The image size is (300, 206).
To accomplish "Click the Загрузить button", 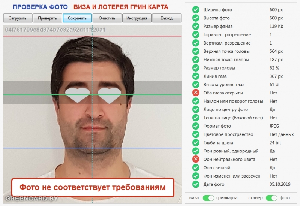I will coord(18,18).
